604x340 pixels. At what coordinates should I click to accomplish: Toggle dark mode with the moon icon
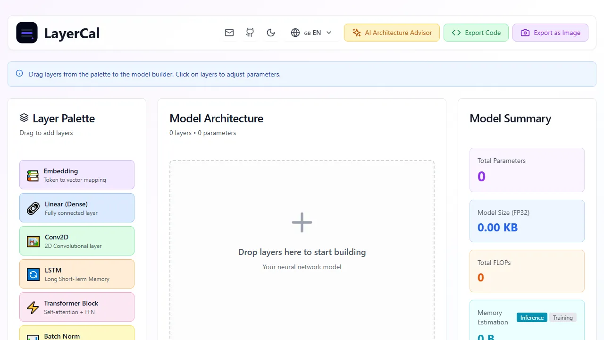271,33
